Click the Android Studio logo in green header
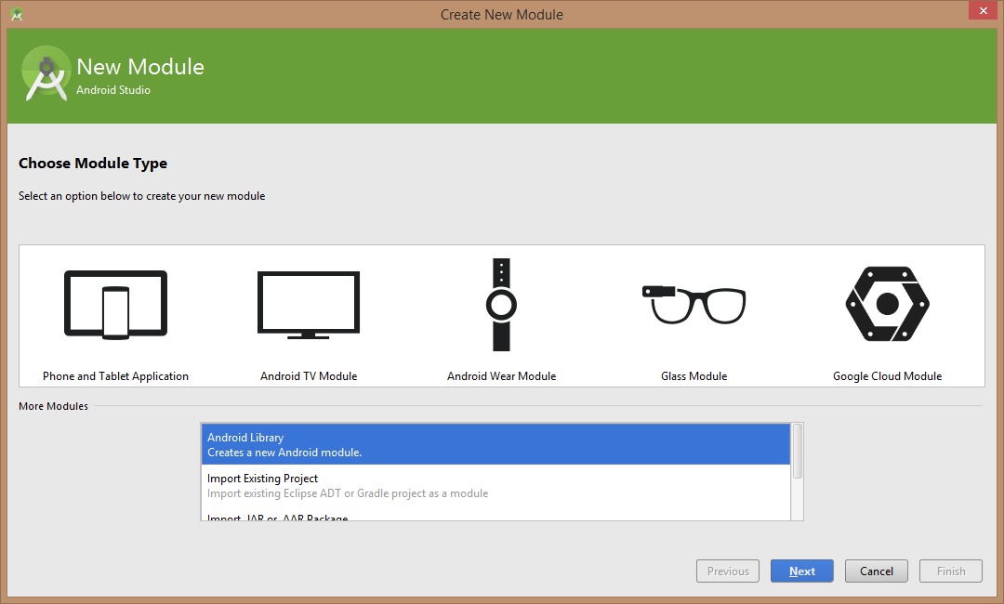This screenshot has height=604, width=1004. pos(46,73)
